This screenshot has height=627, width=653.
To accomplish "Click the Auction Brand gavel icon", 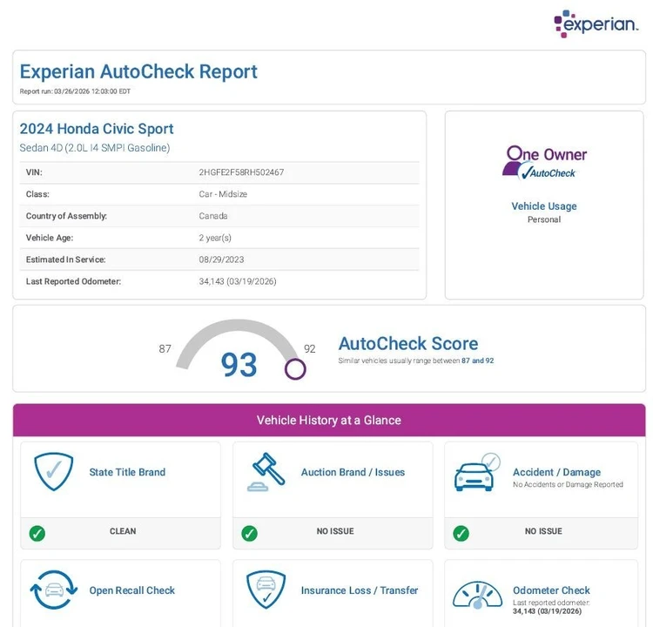I will click(x=266, y=472).
